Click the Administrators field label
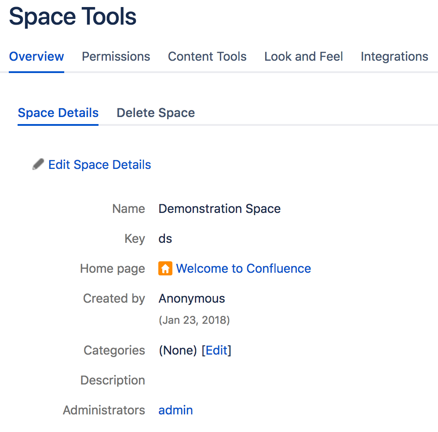The height and width of the screenshot is (432, 438). (x=104, y=410)
